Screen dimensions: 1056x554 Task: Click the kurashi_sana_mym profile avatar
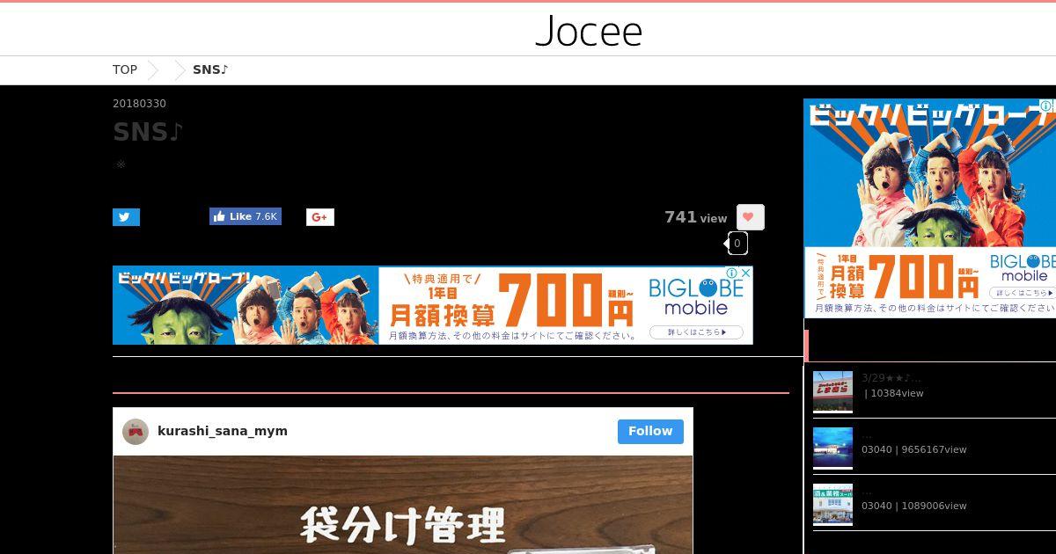coord(136,432)
